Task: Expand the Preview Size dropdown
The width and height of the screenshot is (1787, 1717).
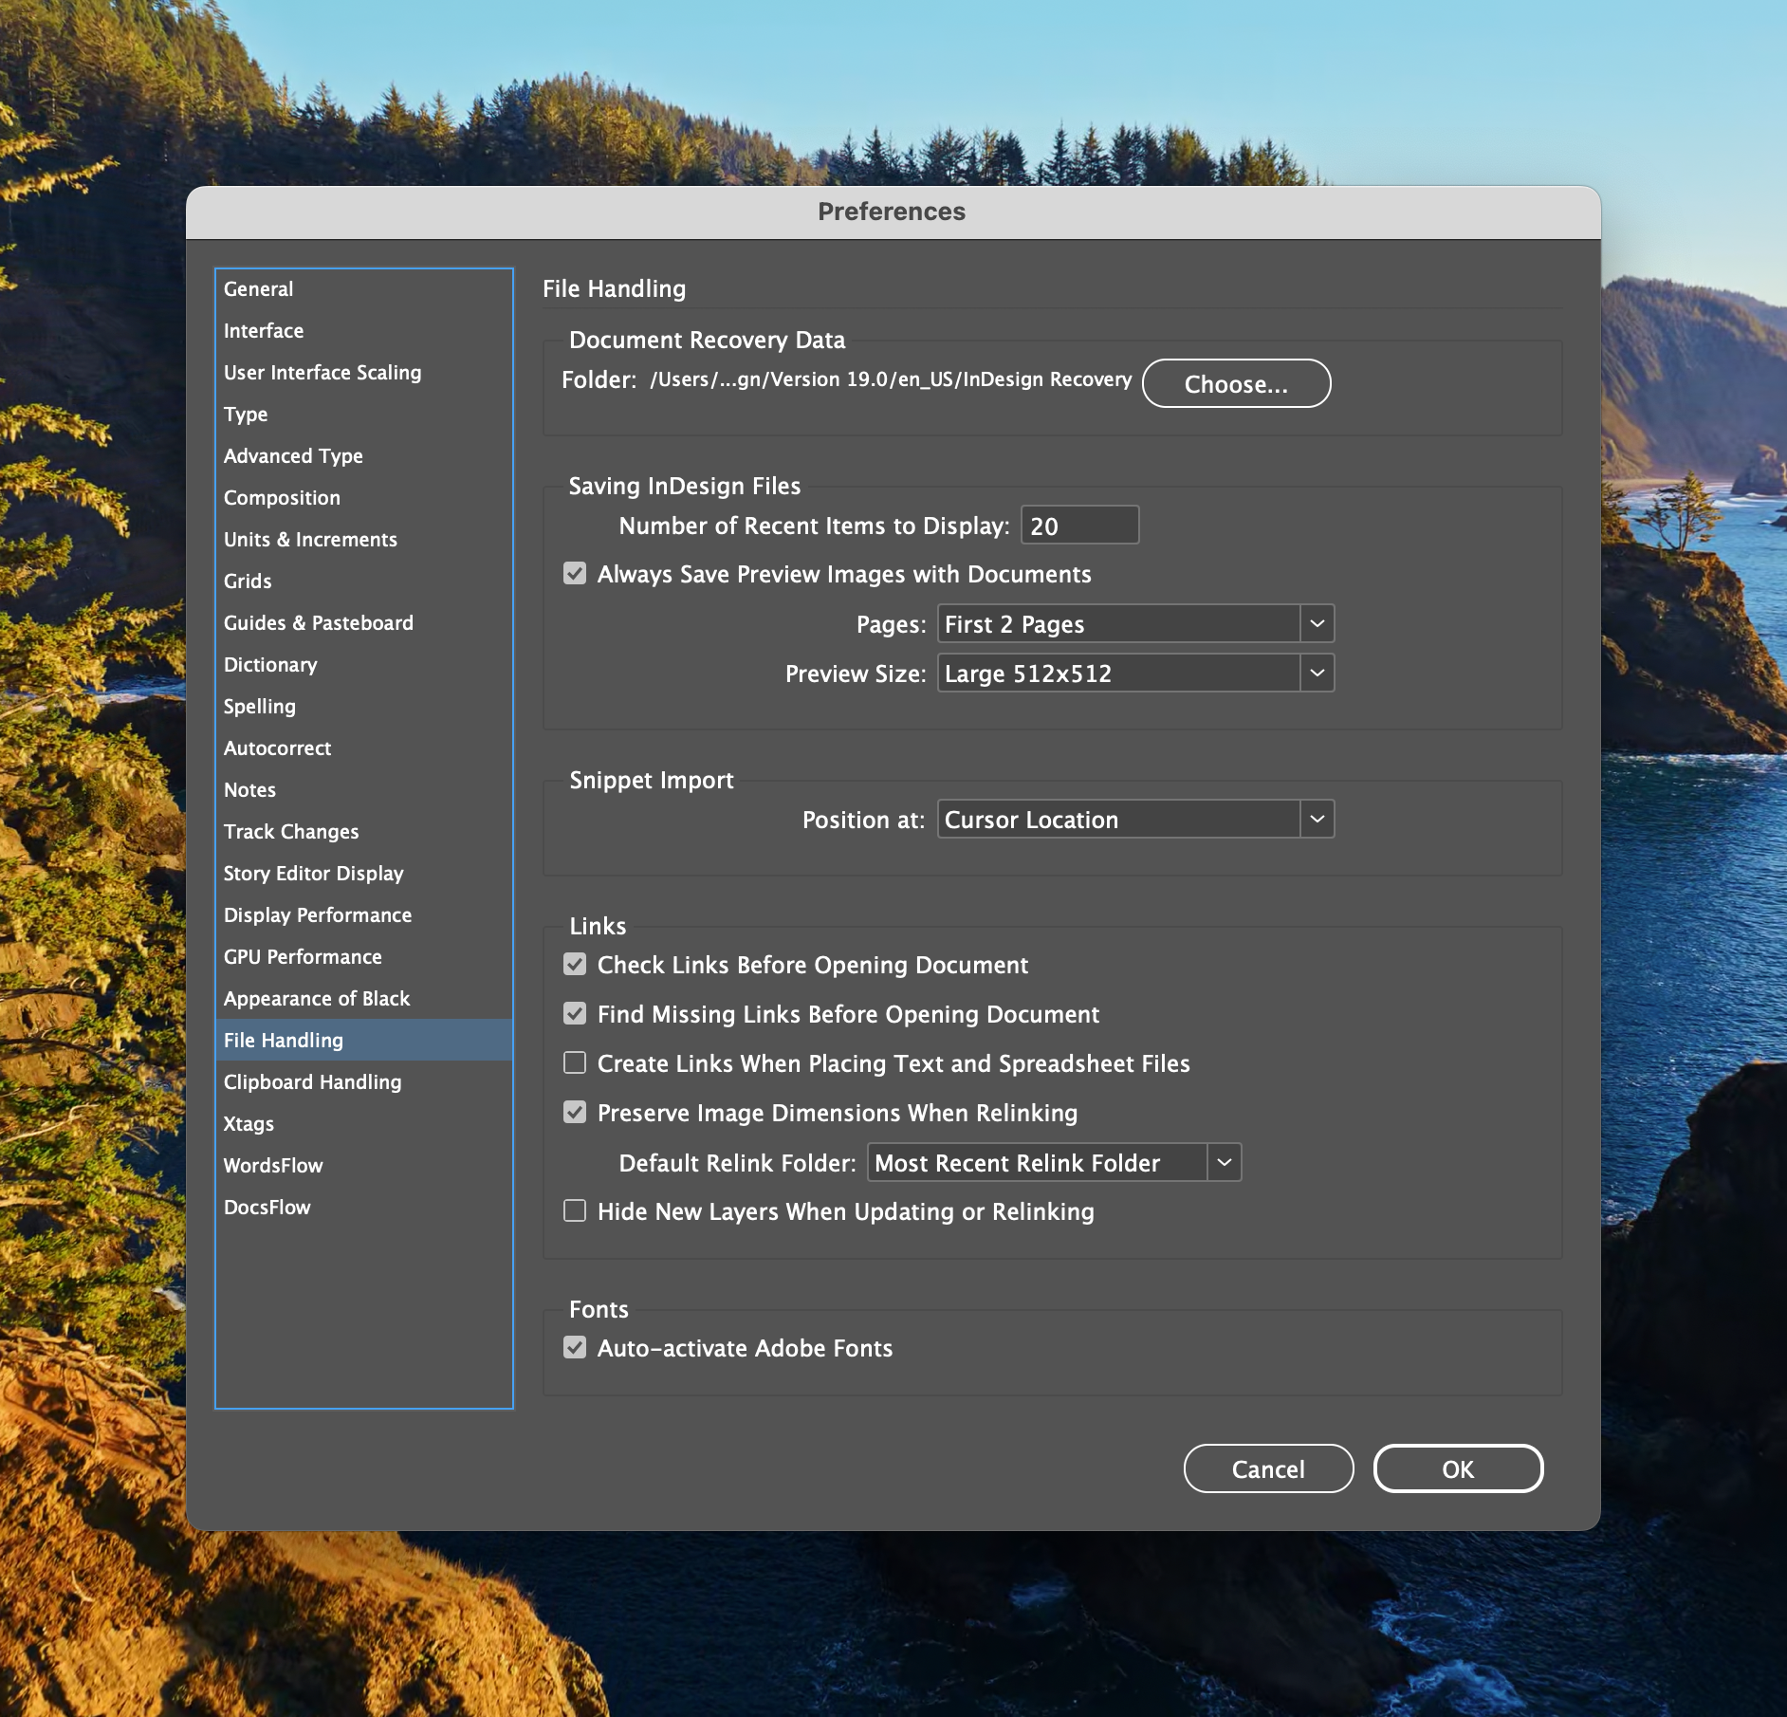Action: [1134, 674]
